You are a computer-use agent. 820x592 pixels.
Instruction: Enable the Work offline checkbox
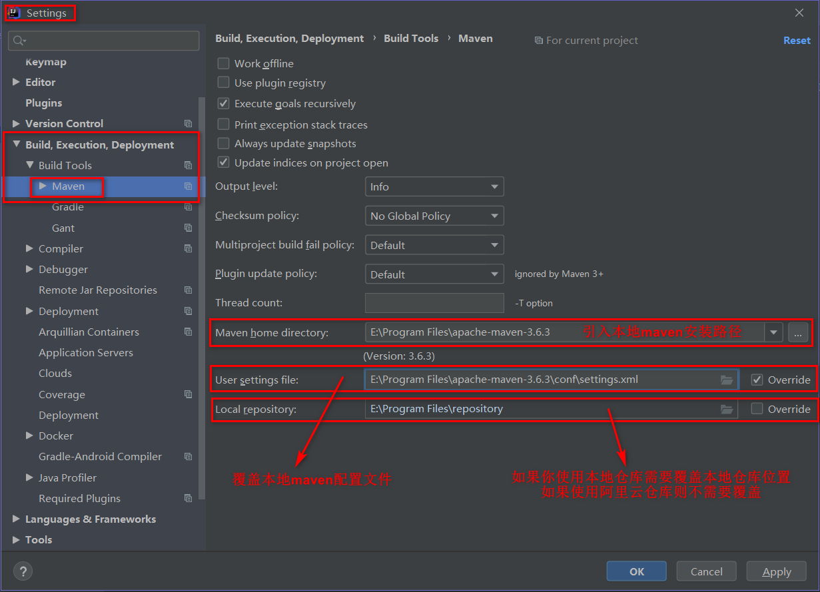[x=224, y=64]
